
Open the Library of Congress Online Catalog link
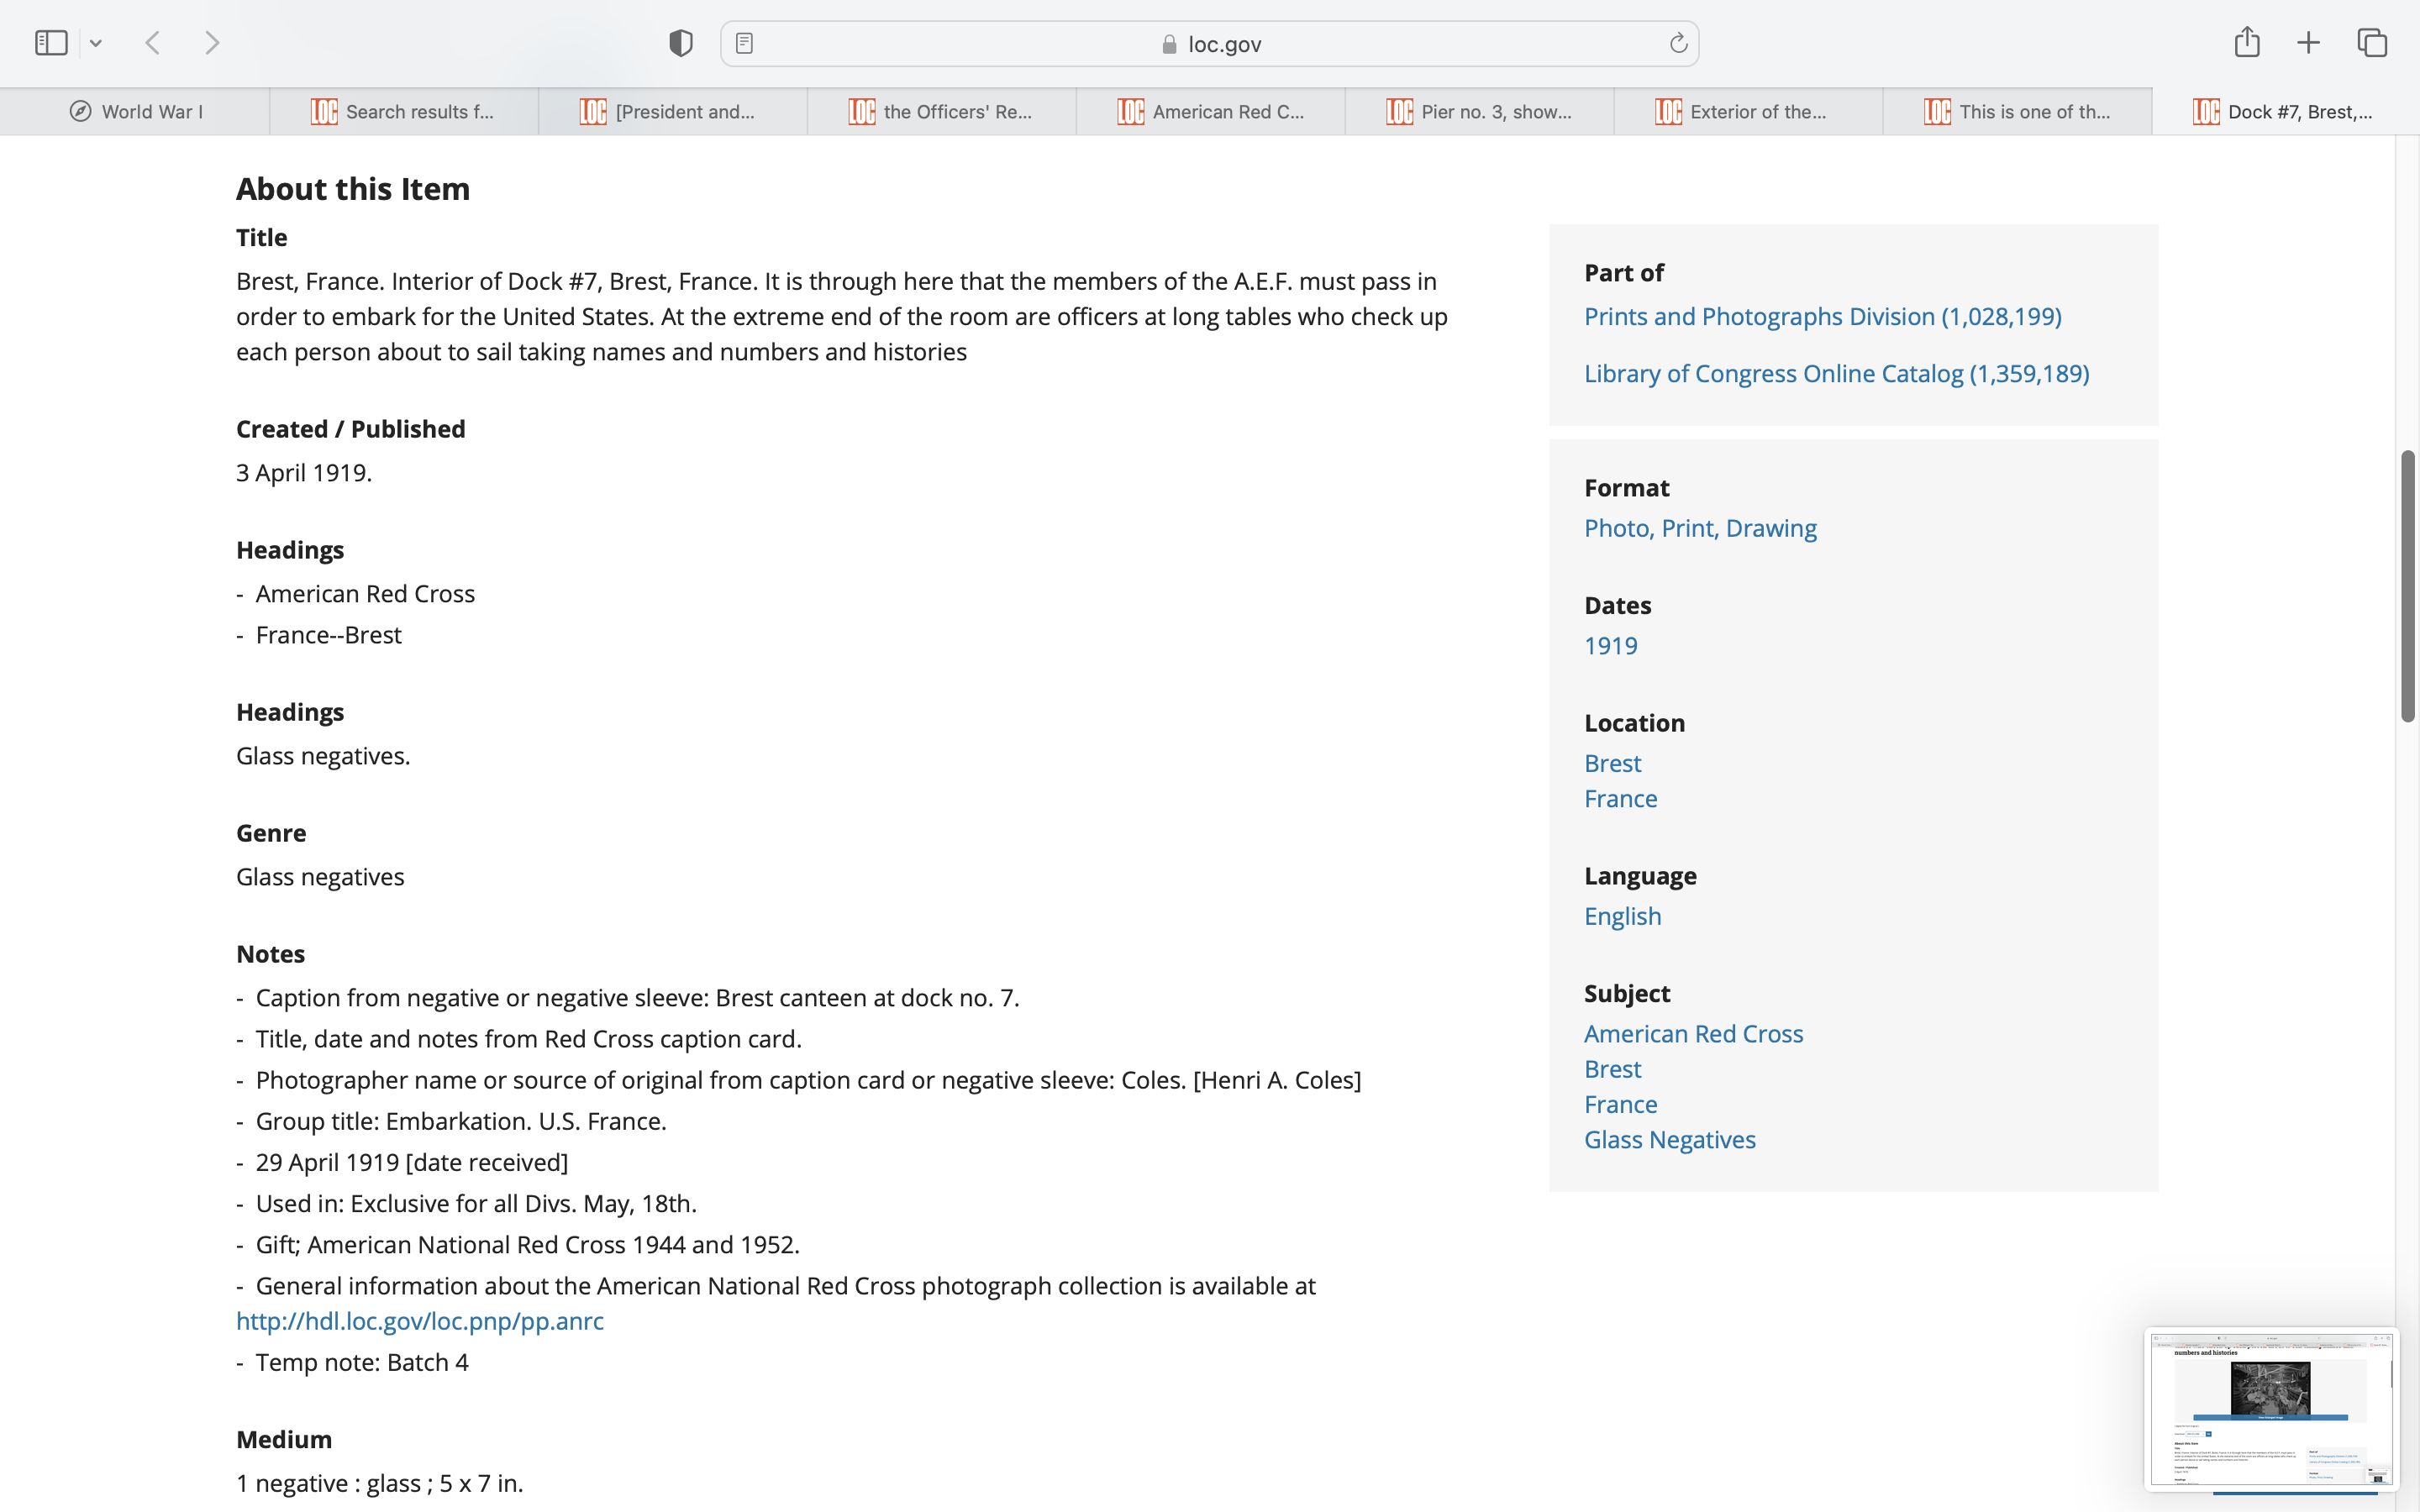point(1836,373)
